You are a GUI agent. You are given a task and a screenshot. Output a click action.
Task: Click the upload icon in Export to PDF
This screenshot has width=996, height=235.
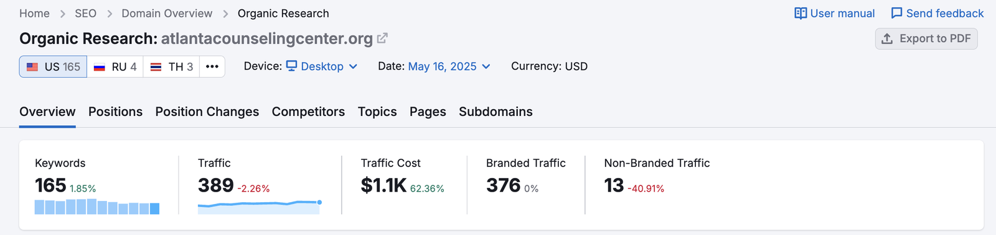click(x=887, y=38)
